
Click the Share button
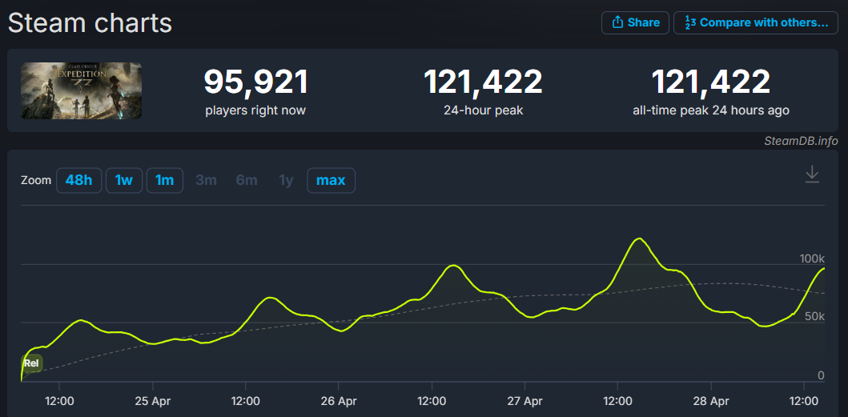coord(635,22)
